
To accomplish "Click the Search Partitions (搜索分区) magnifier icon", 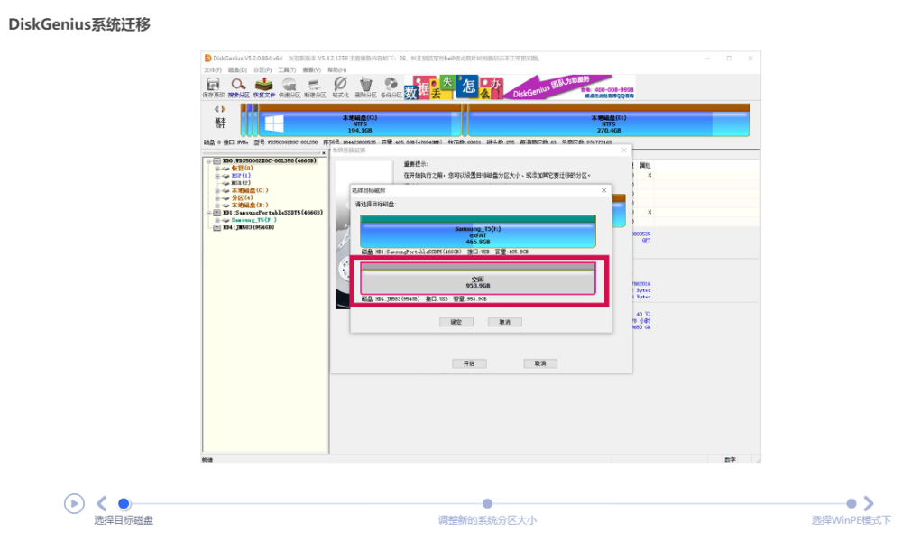I will pyautogui.click(x=238, y=87).
